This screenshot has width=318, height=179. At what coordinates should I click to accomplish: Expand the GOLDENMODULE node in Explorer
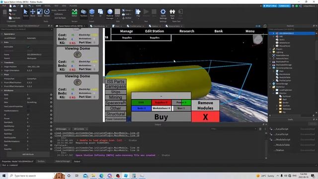click(x=273, y=33)
